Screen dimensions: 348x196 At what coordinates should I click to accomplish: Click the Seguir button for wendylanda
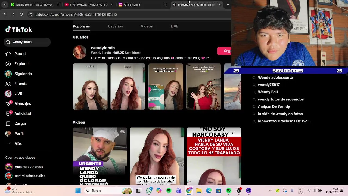[x=224, y=51]
